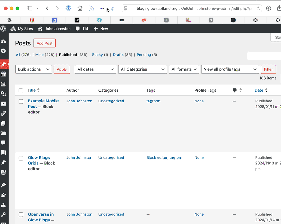The width and height of the screenshot is (281, 224).
Task: Open the View all profile tags dropdown
Action: pyautogui.click(x=230, y=69)
